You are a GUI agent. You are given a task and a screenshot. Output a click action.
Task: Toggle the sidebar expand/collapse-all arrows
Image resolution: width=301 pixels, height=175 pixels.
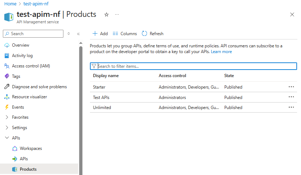[68, 34]
